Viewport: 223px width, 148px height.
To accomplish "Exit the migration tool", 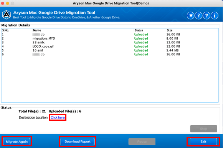I will pos(203,141).
